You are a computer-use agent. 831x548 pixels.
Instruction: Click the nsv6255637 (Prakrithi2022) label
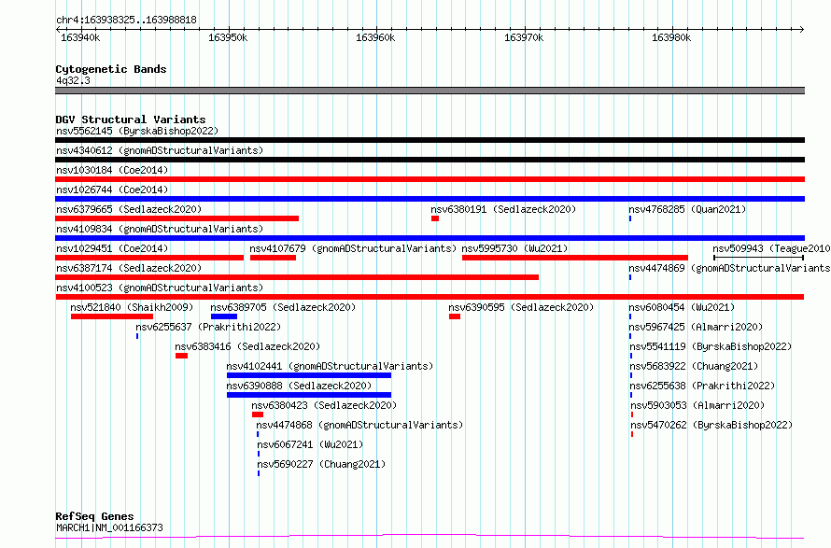208,327
